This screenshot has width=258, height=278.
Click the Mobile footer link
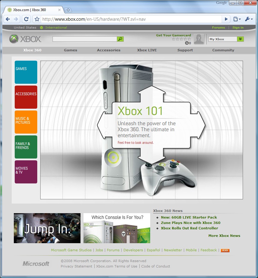191,250
